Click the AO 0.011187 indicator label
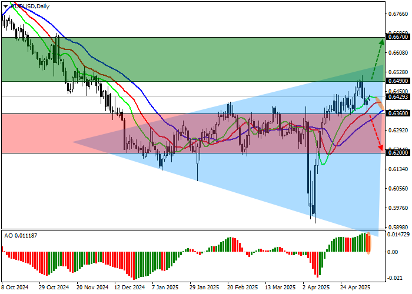 [21, 235]
